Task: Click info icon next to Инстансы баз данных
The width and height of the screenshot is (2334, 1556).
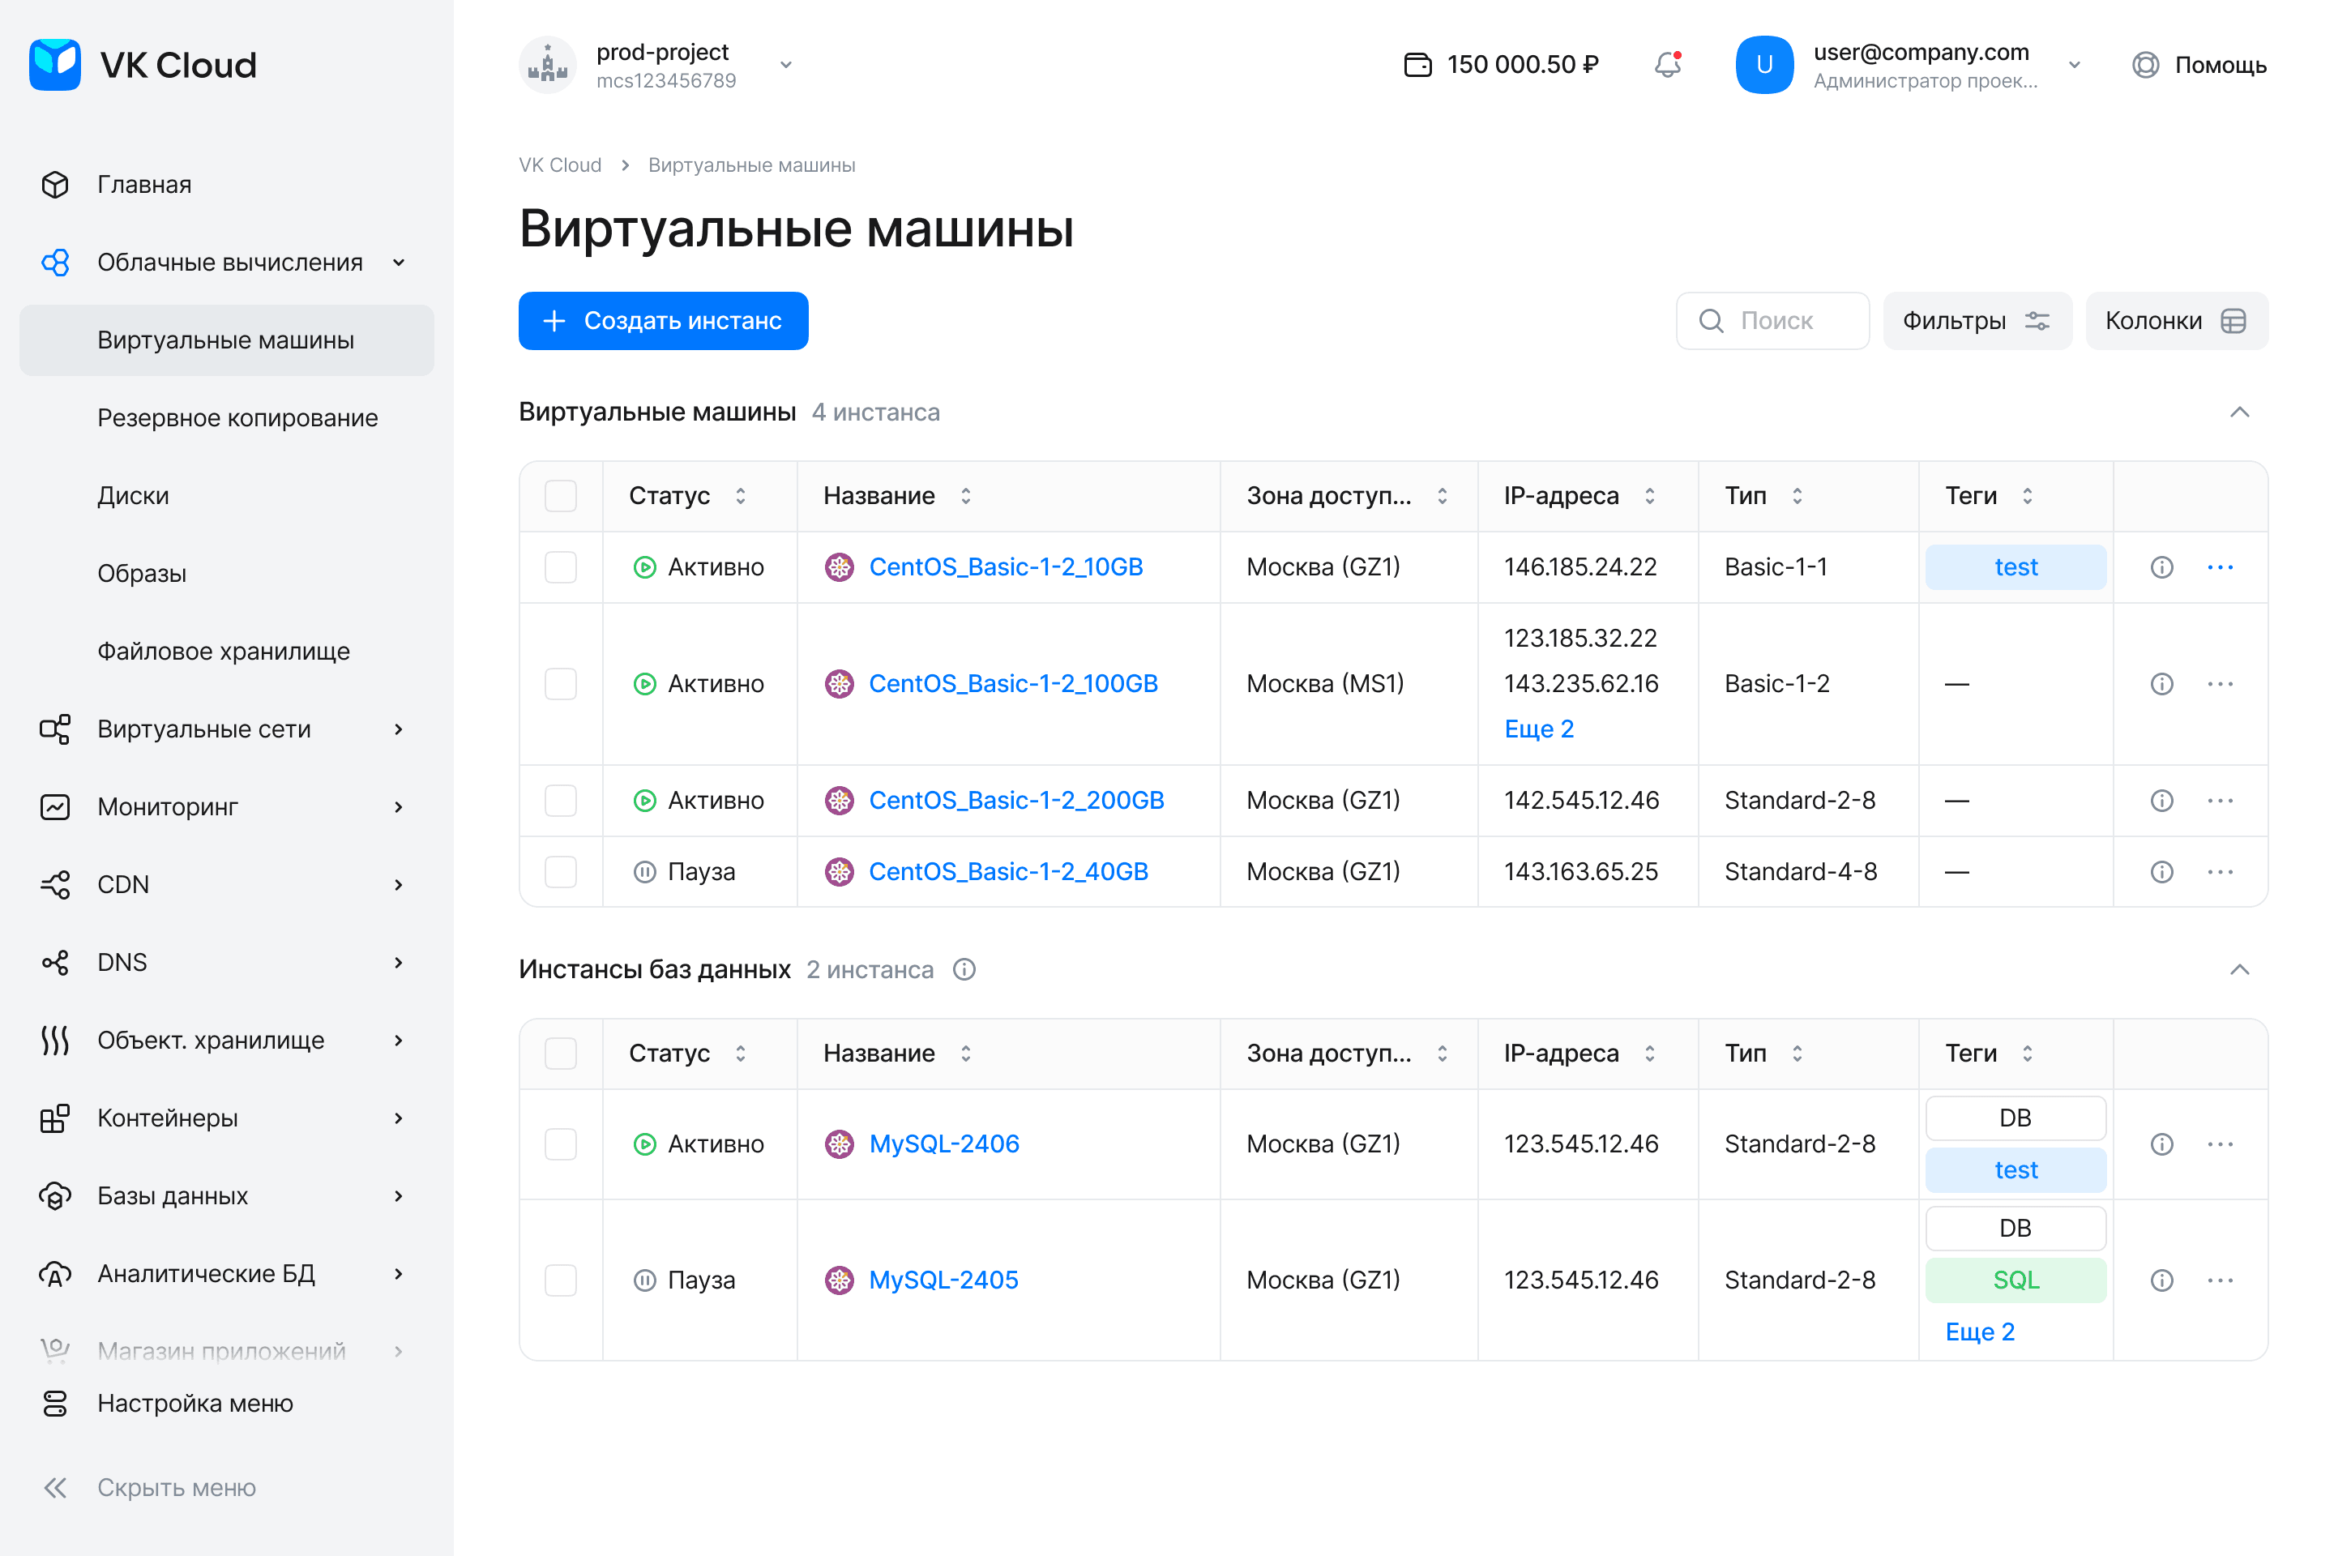Action: point(964,969)
